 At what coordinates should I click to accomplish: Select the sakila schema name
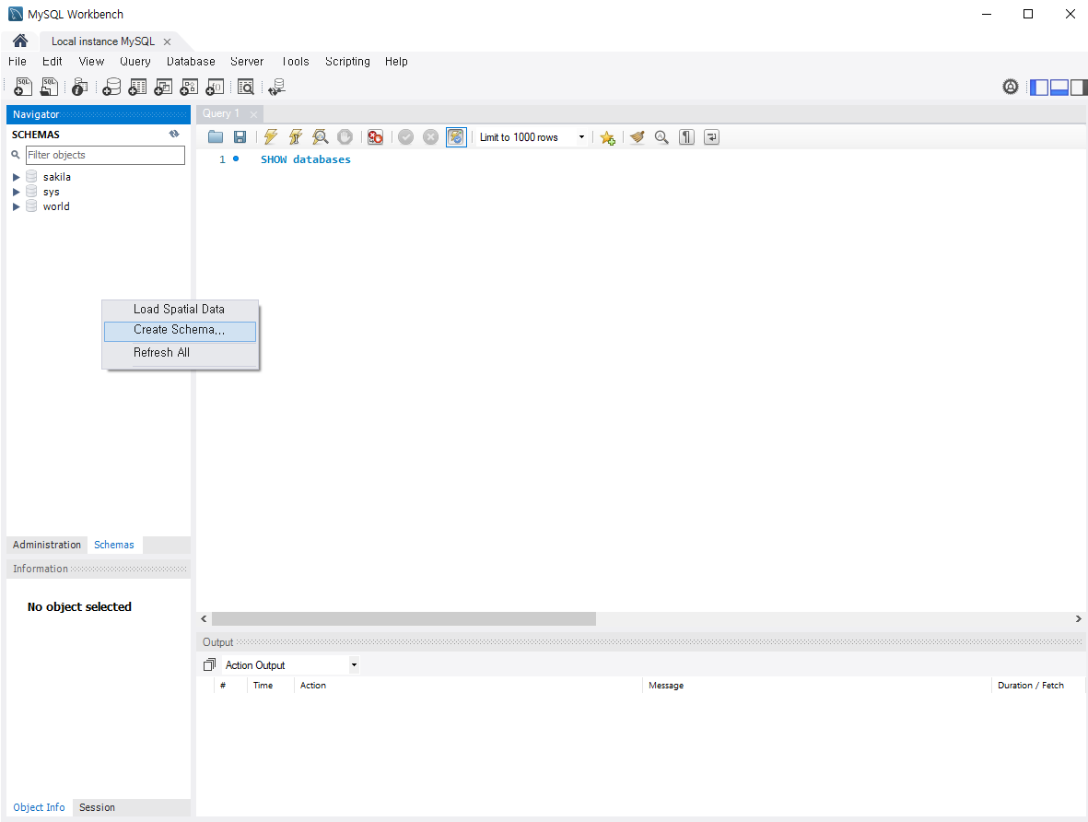[x=57, y=177]
